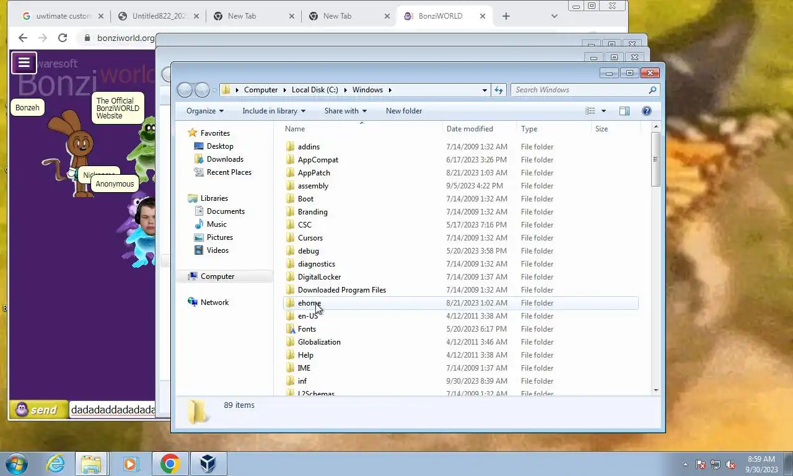Change your view using the views icon
The height and width of the screenshot is (476, 793).
coord(590,111)
